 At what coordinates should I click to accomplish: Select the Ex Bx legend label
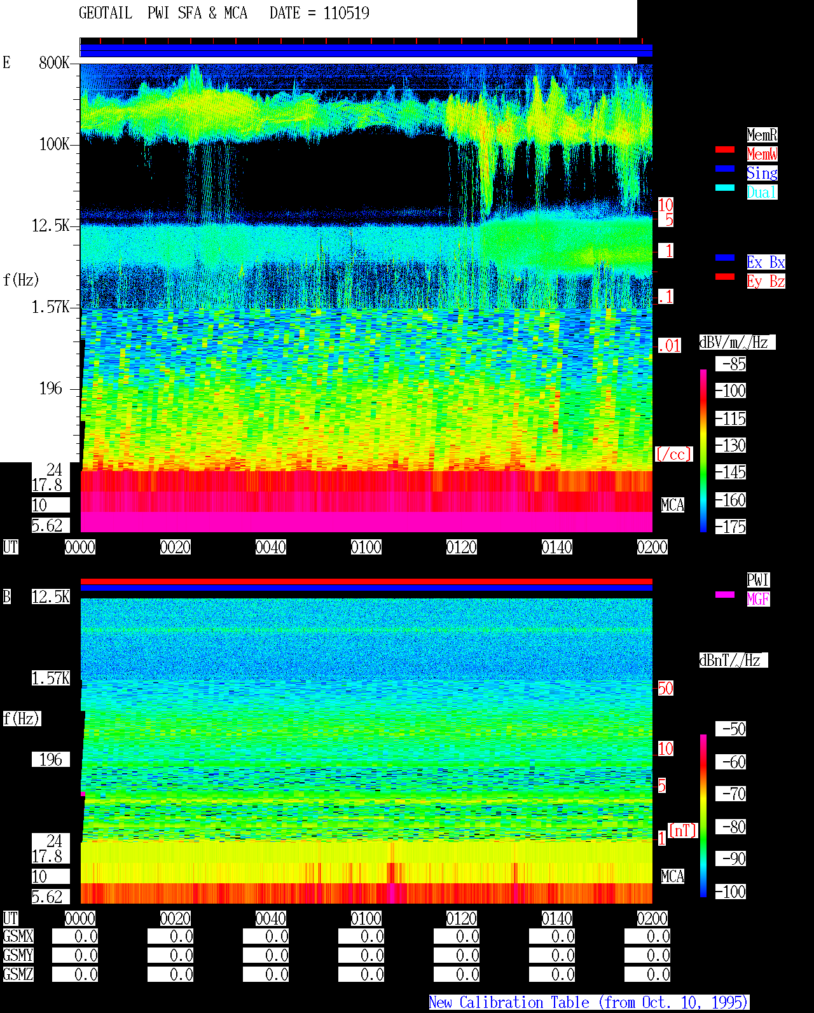pyautogui.click(x=766, y=262)
